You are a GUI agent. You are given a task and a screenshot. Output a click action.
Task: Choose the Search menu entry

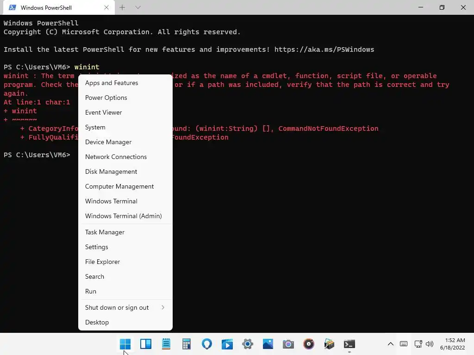(x=125, y=276)
